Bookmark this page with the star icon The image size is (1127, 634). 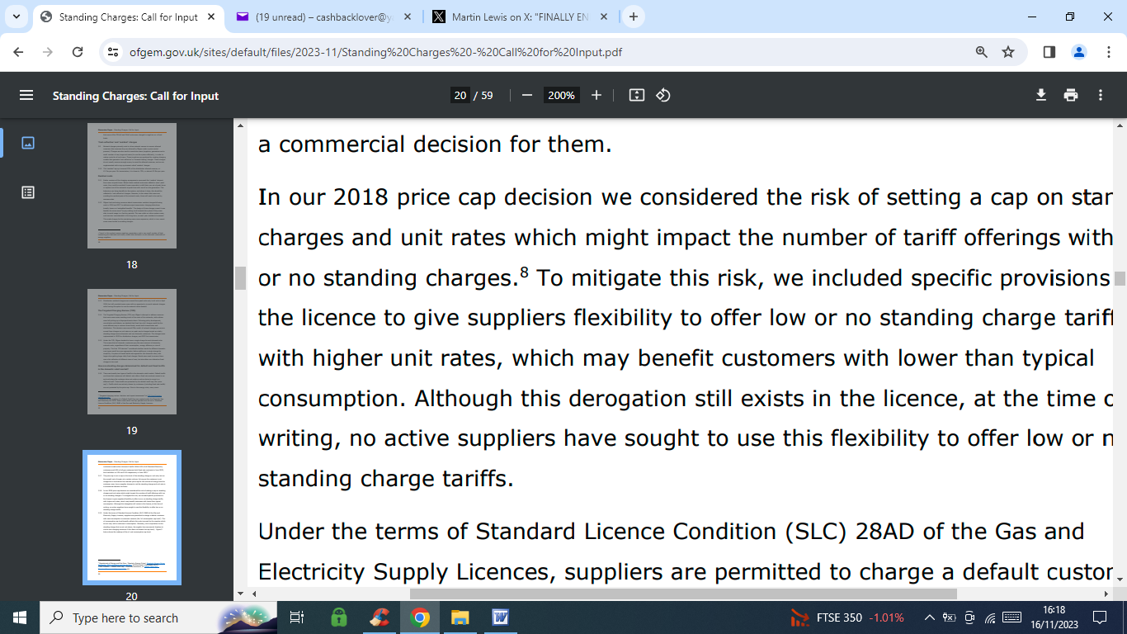click(x=1008, y=52)
